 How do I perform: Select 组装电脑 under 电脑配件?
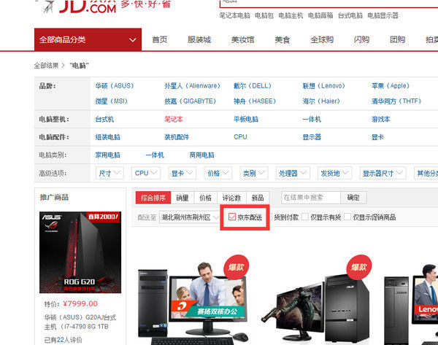tap(107, 137)
